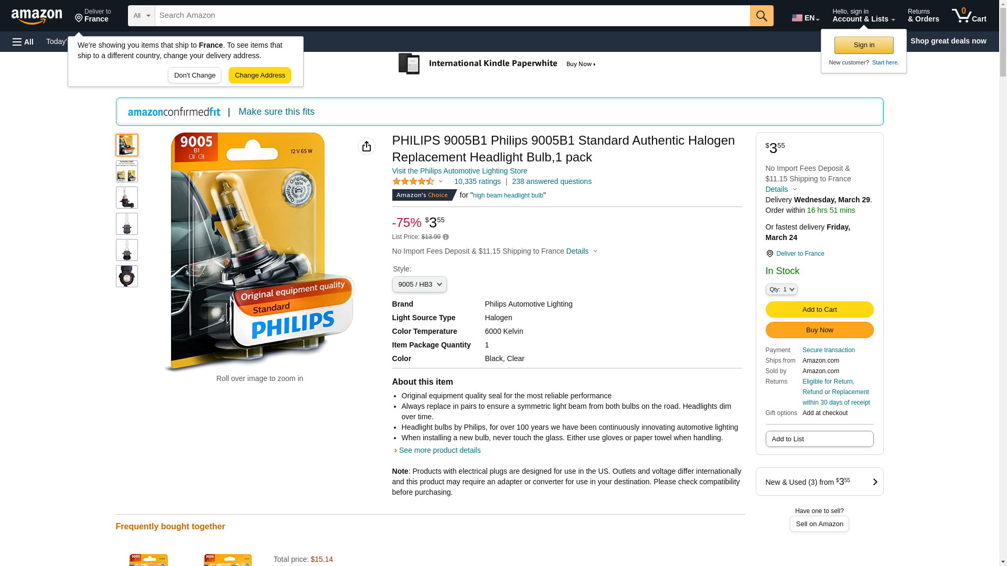Open New & Used offers panel
The image size is (1007, 566).
[819, 482]
